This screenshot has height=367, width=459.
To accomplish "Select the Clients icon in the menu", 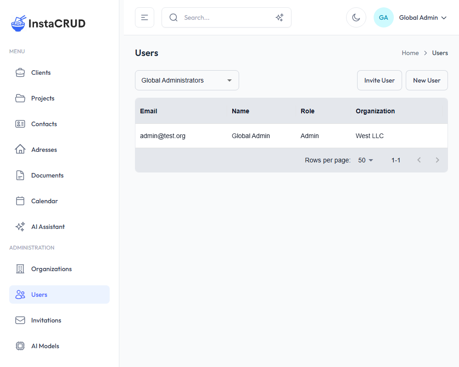I will [20, 72].
